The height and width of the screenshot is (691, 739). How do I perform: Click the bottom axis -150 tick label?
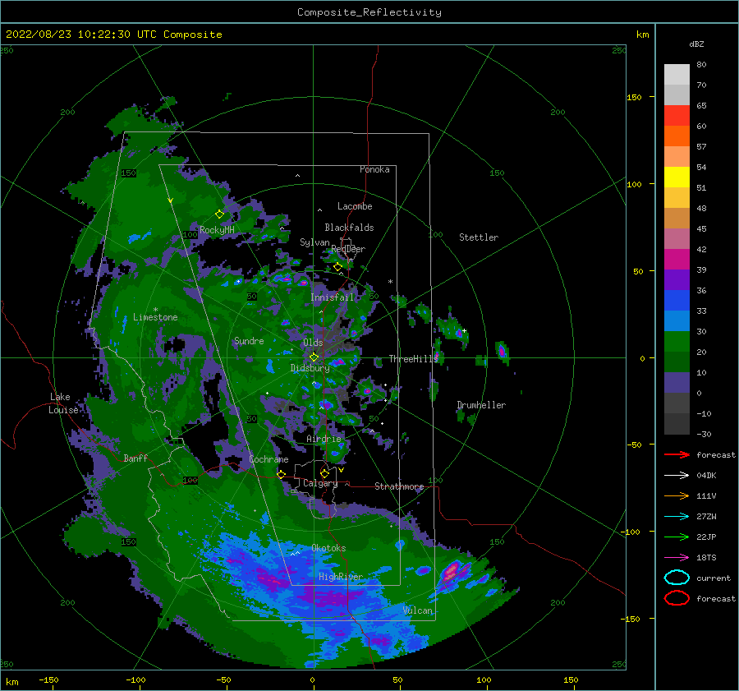pos(48,679)
